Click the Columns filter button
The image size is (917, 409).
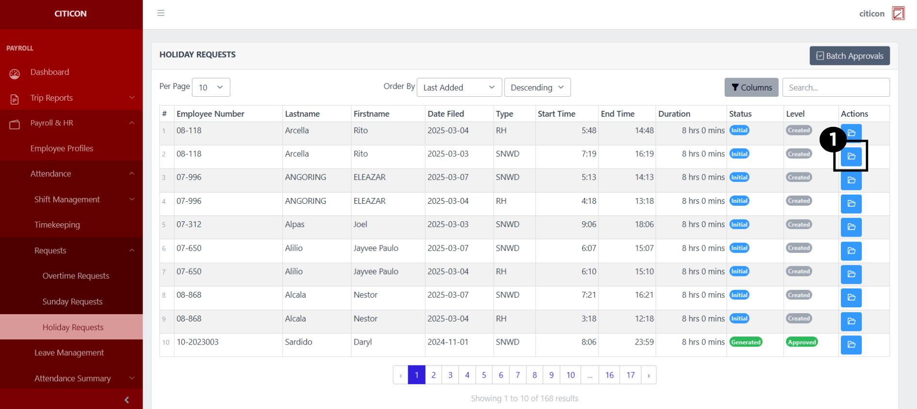point(751,88)
